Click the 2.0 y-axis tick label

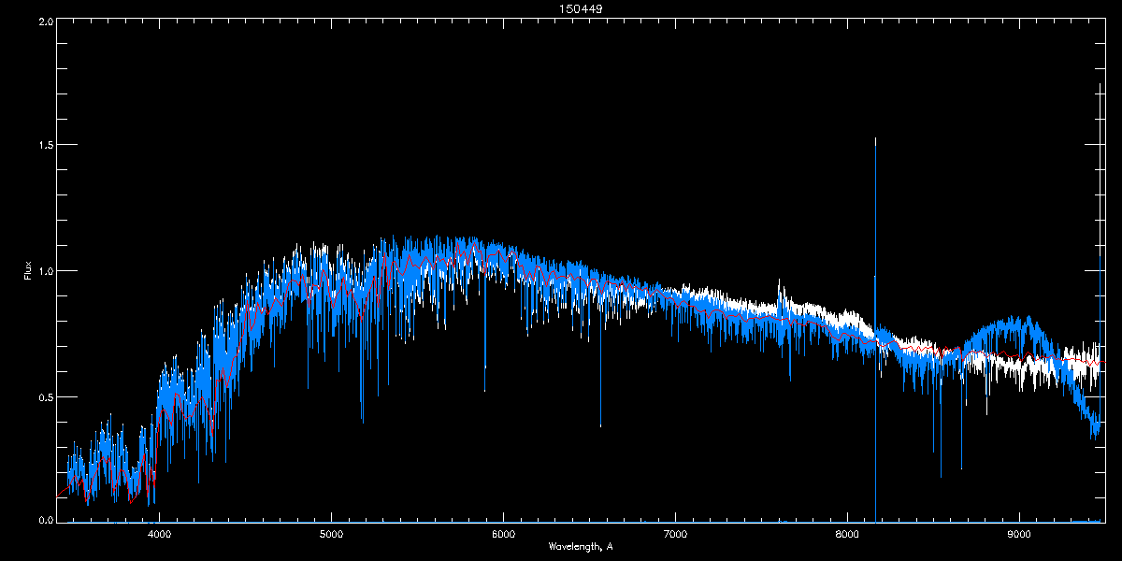pyautogui.click(x=44, y=21)
